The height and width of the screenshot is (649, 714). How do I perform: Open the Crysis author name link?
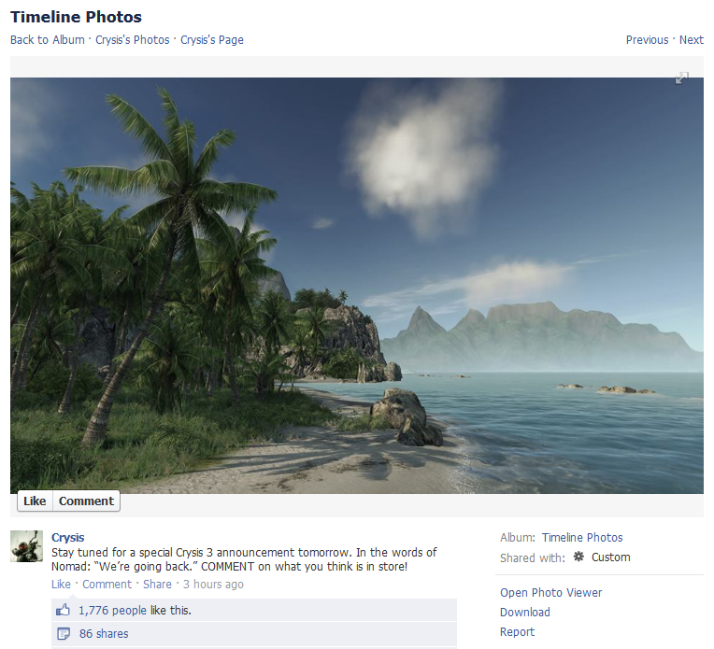(68, 538)
